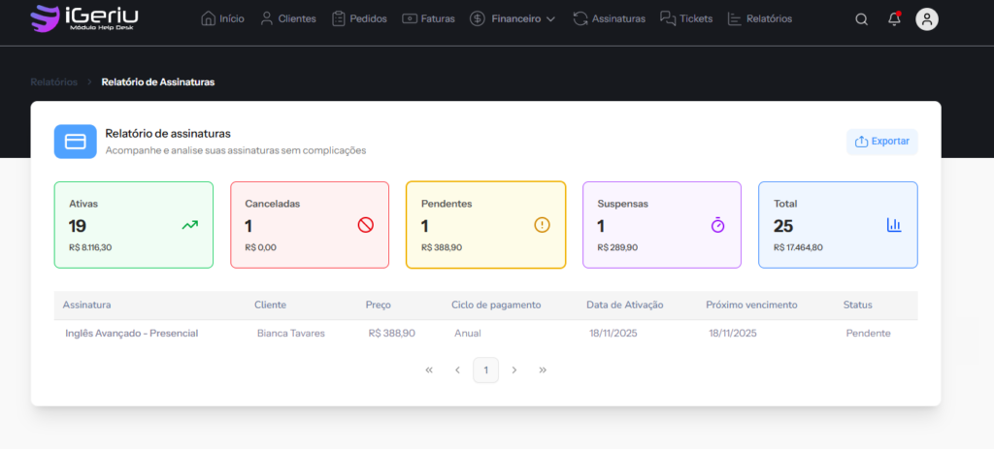Go to the next page arrow

point(514,369)
